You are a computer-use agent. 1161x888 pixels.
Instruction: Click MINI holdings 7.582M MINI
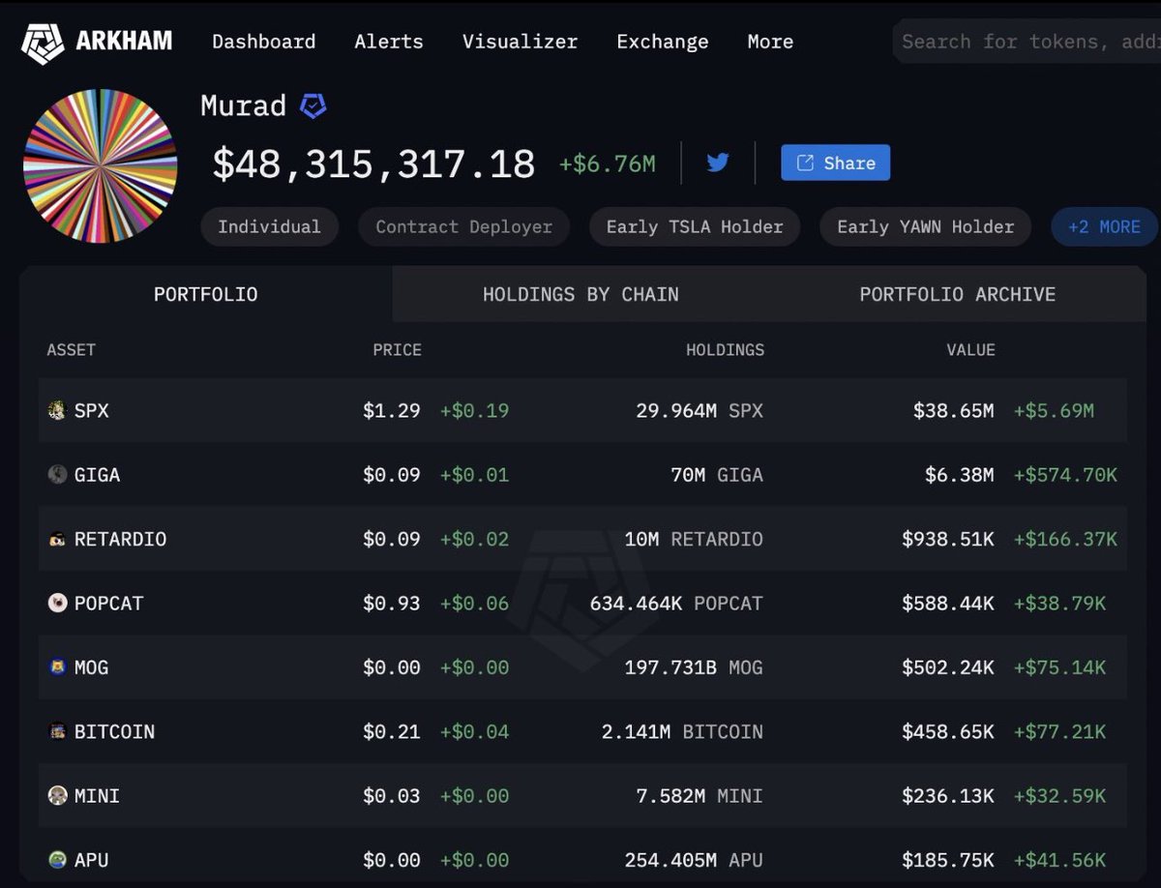click(700, 795)
